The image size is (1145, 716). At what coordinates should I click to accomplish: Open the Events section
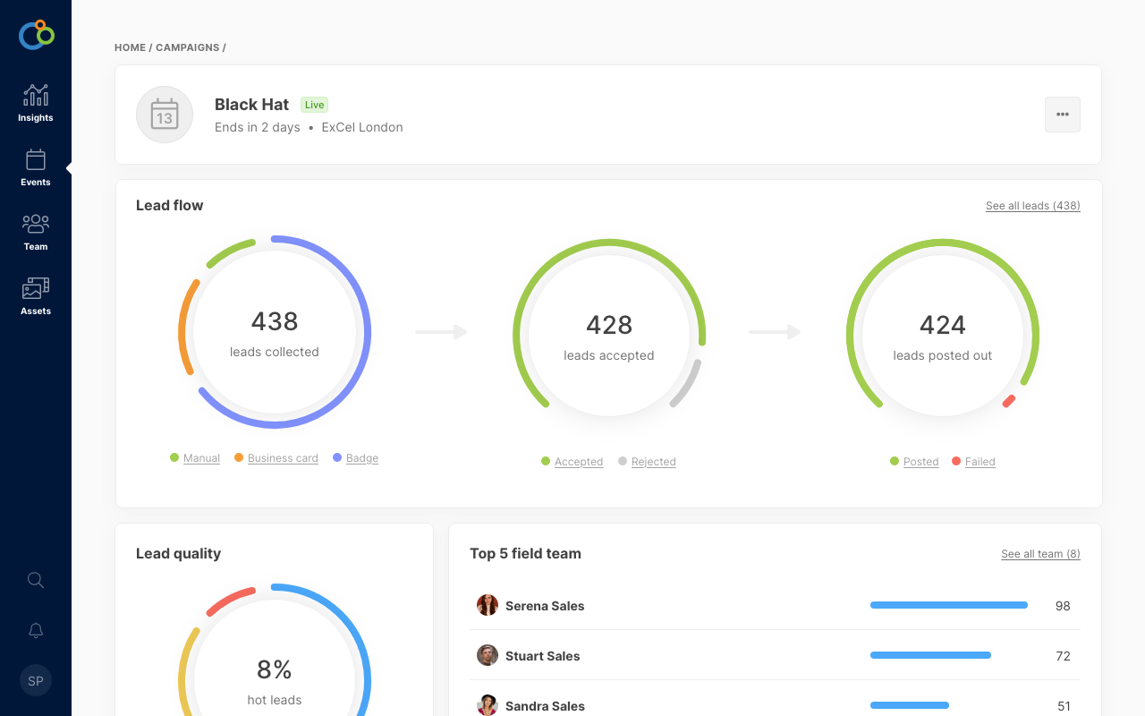(x=36, y=167)
